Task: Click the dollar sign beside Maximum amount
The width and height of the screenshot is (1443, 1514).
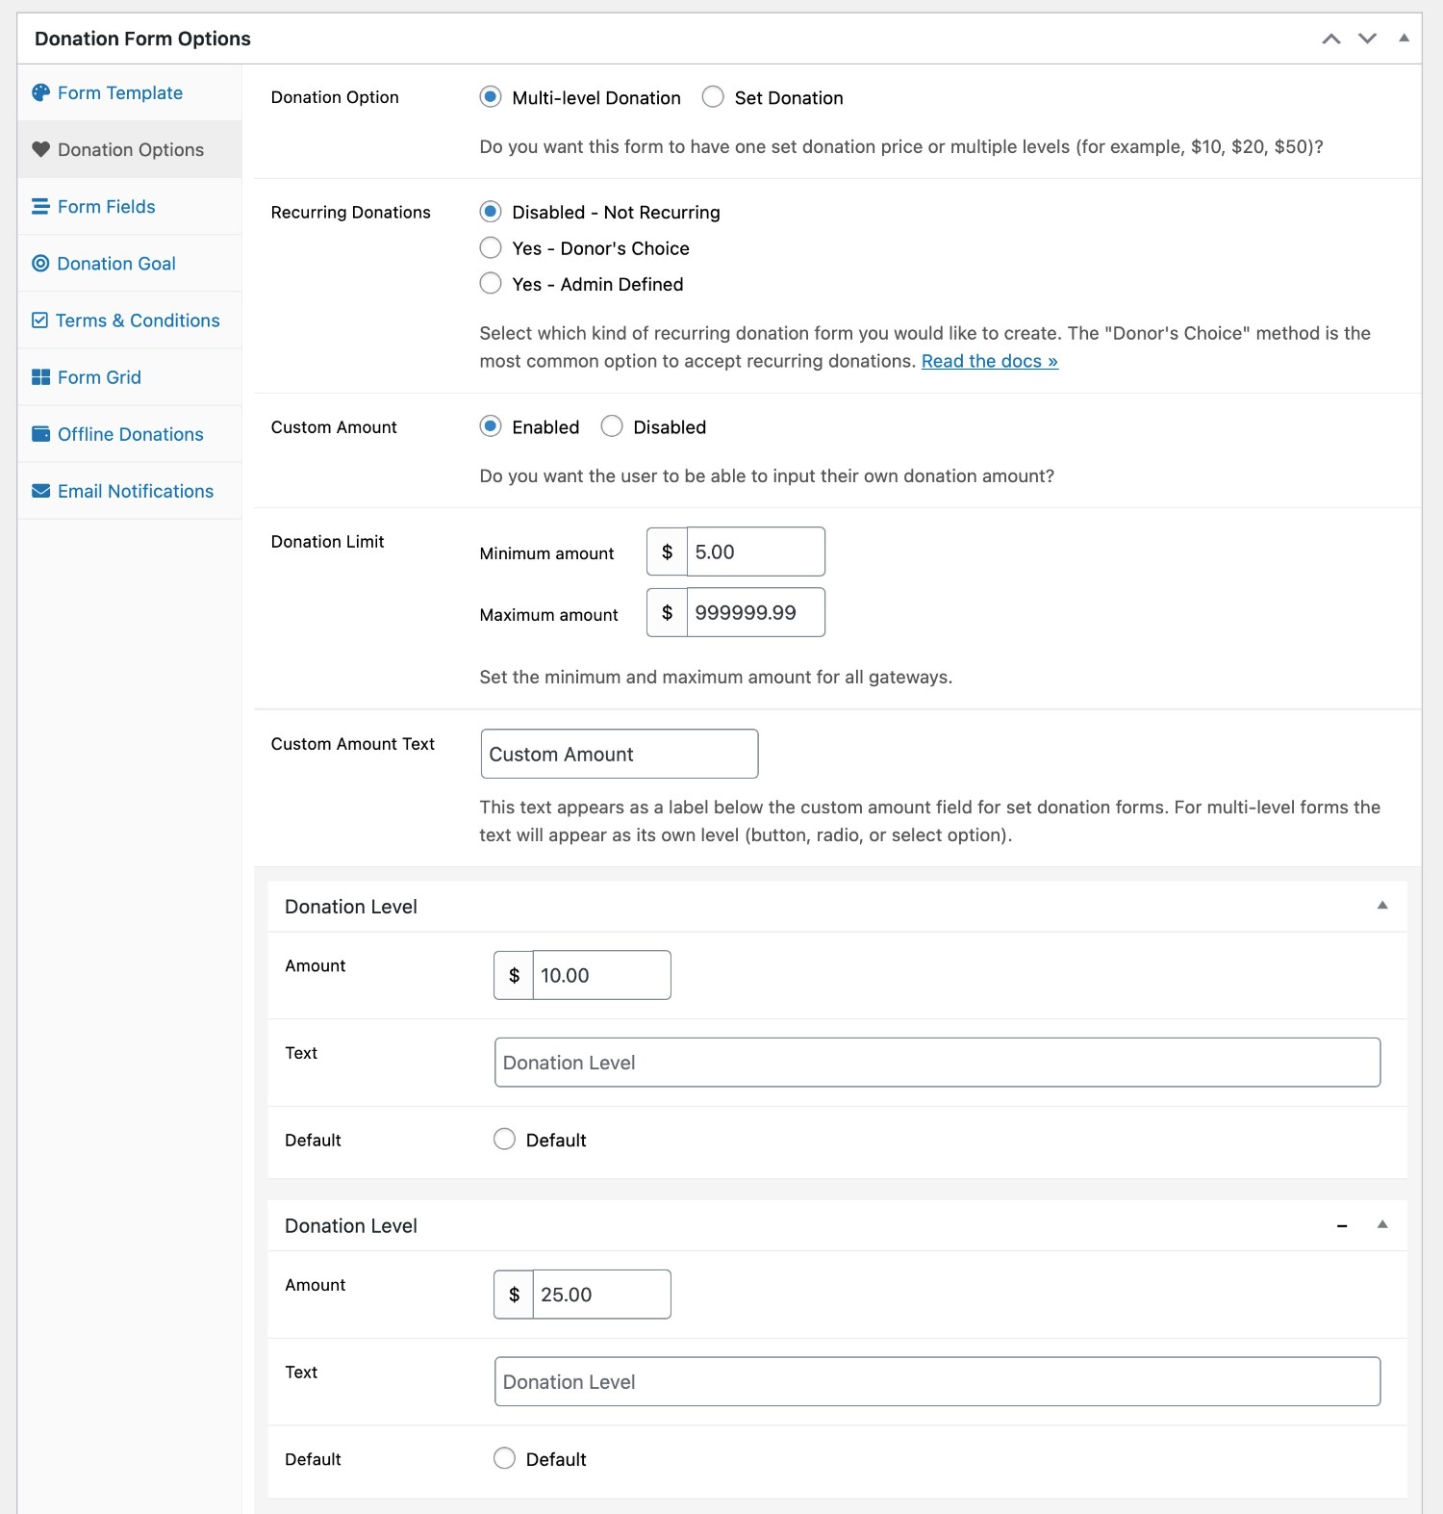Action: tap(667, 612)
